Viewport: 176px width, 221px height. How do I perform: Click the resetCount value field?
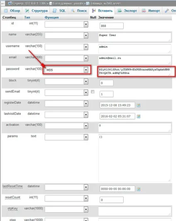point(112,200)
